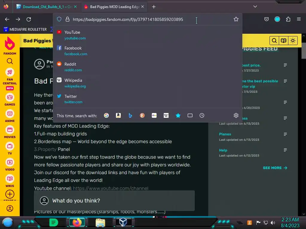Open user profile icon in sidebar
The width and height of the screenshot is (306, 229).
[x=10, y=208]
